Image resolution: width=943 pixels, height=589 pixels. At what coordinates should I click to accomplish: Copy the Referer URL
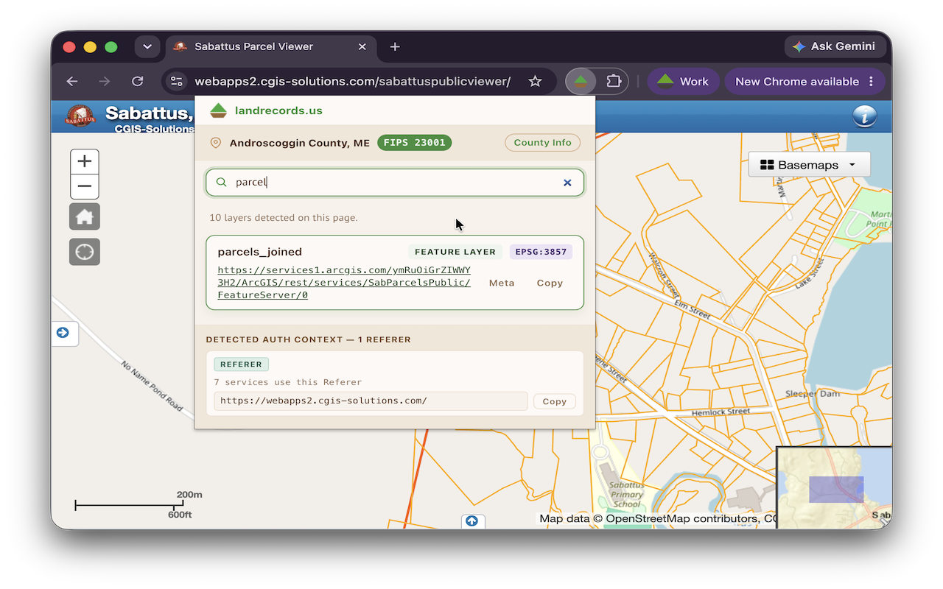[554, 401]
